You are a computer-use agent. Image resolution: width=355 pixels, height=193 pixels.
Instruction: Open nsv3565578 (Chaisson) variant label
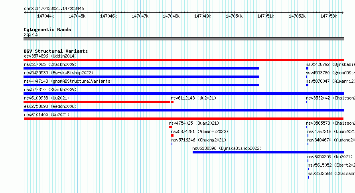pyautogui.click(x=331, y=123)
